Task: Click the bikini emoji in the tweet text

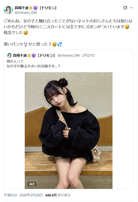Action: click(26, 44)
